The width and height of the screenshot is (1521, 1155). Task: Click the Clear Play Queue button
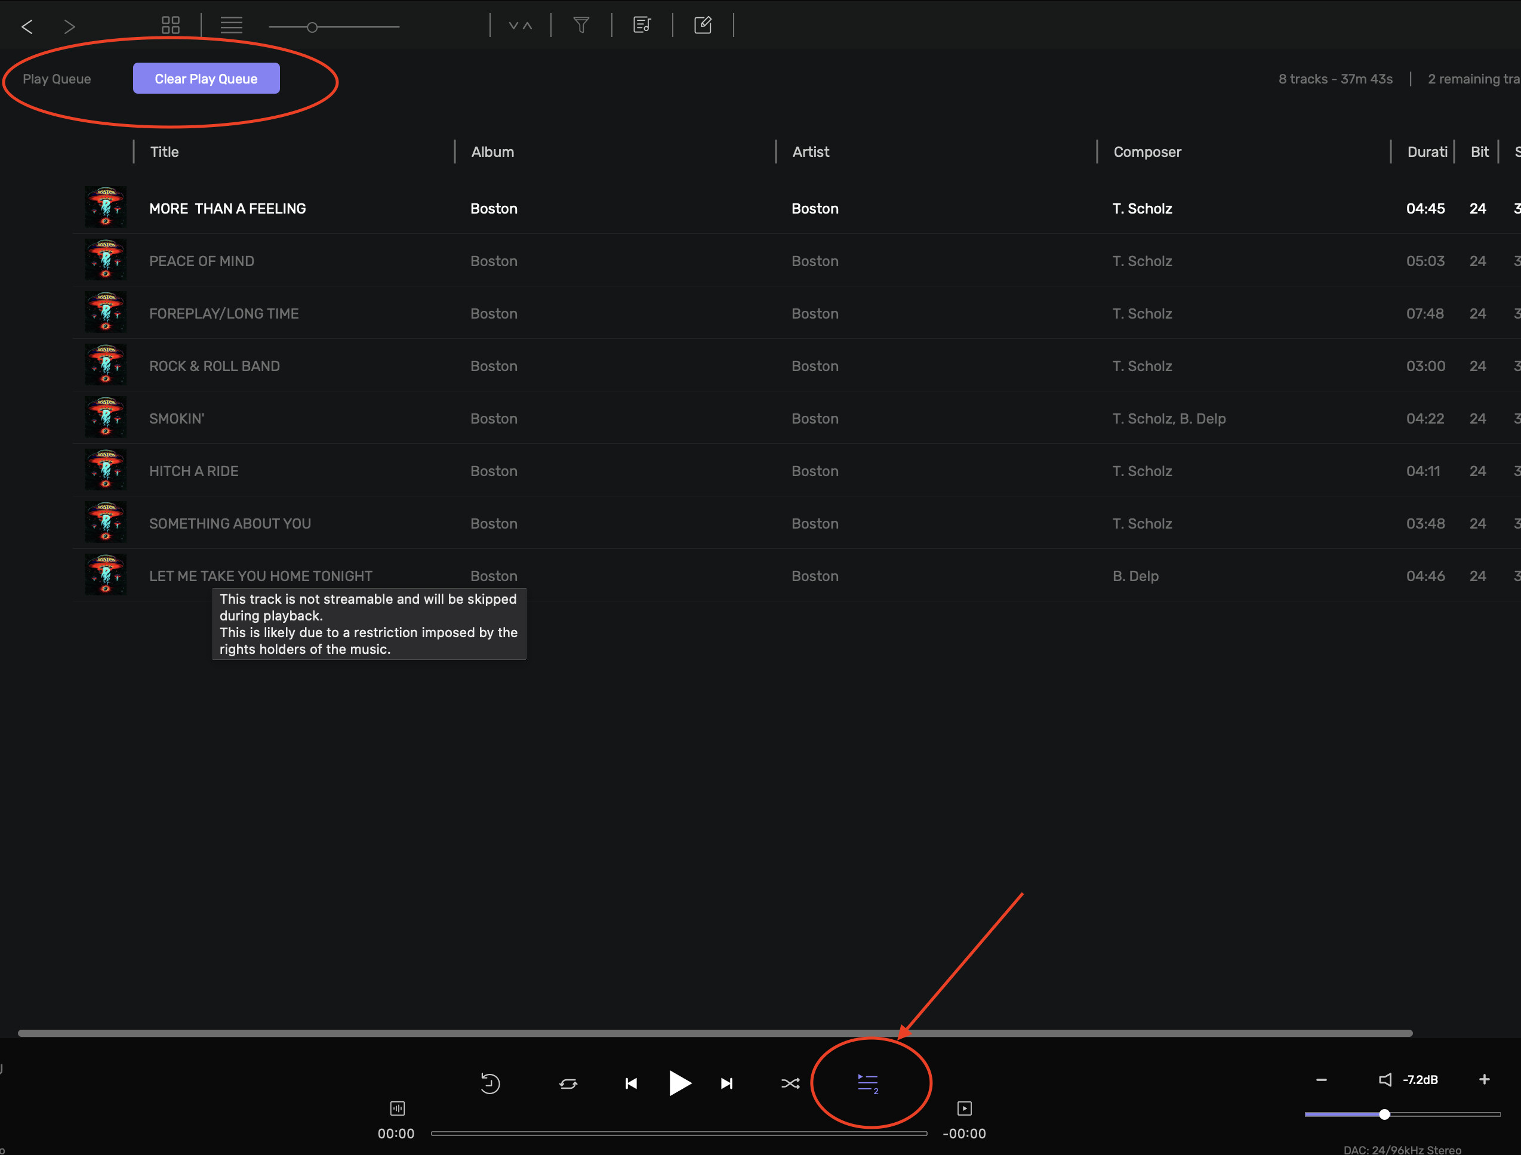206,78
